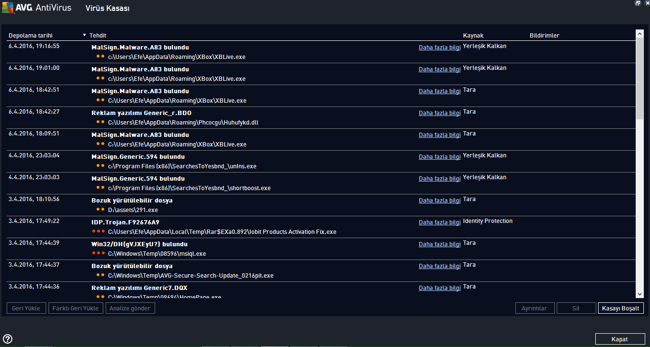Sort by Bildirimler column header
The image size is (650, 347).
pyautogui.click(x=544, y=36)
